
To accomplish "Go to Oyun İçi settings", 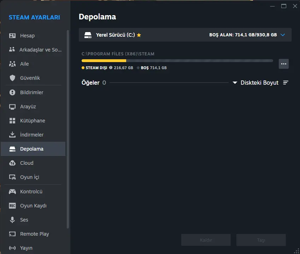I will (33, 177).
